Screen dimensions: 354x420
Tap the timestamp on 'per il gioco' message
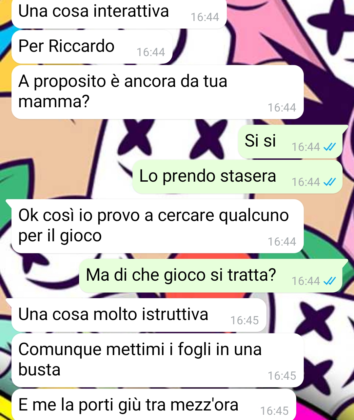282,242
